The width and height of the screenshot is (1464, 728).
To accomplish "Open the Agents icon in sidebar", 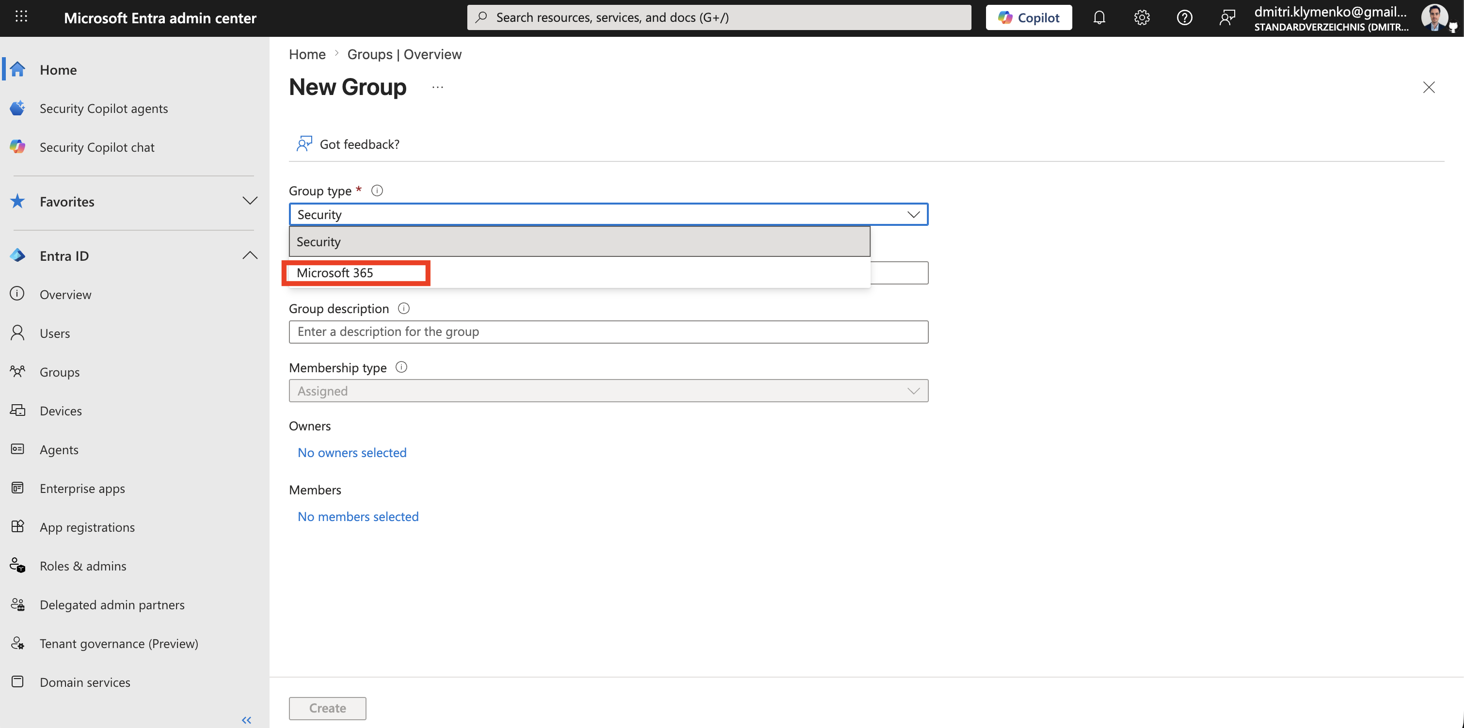I will pos(17,449).
